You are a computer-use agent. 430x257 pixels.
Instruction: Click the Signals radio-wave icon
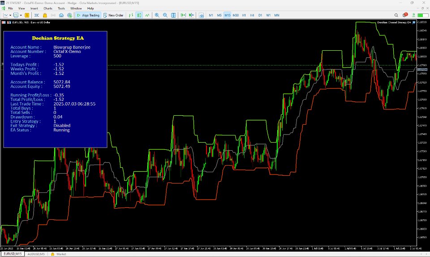(x=53, y=15)
